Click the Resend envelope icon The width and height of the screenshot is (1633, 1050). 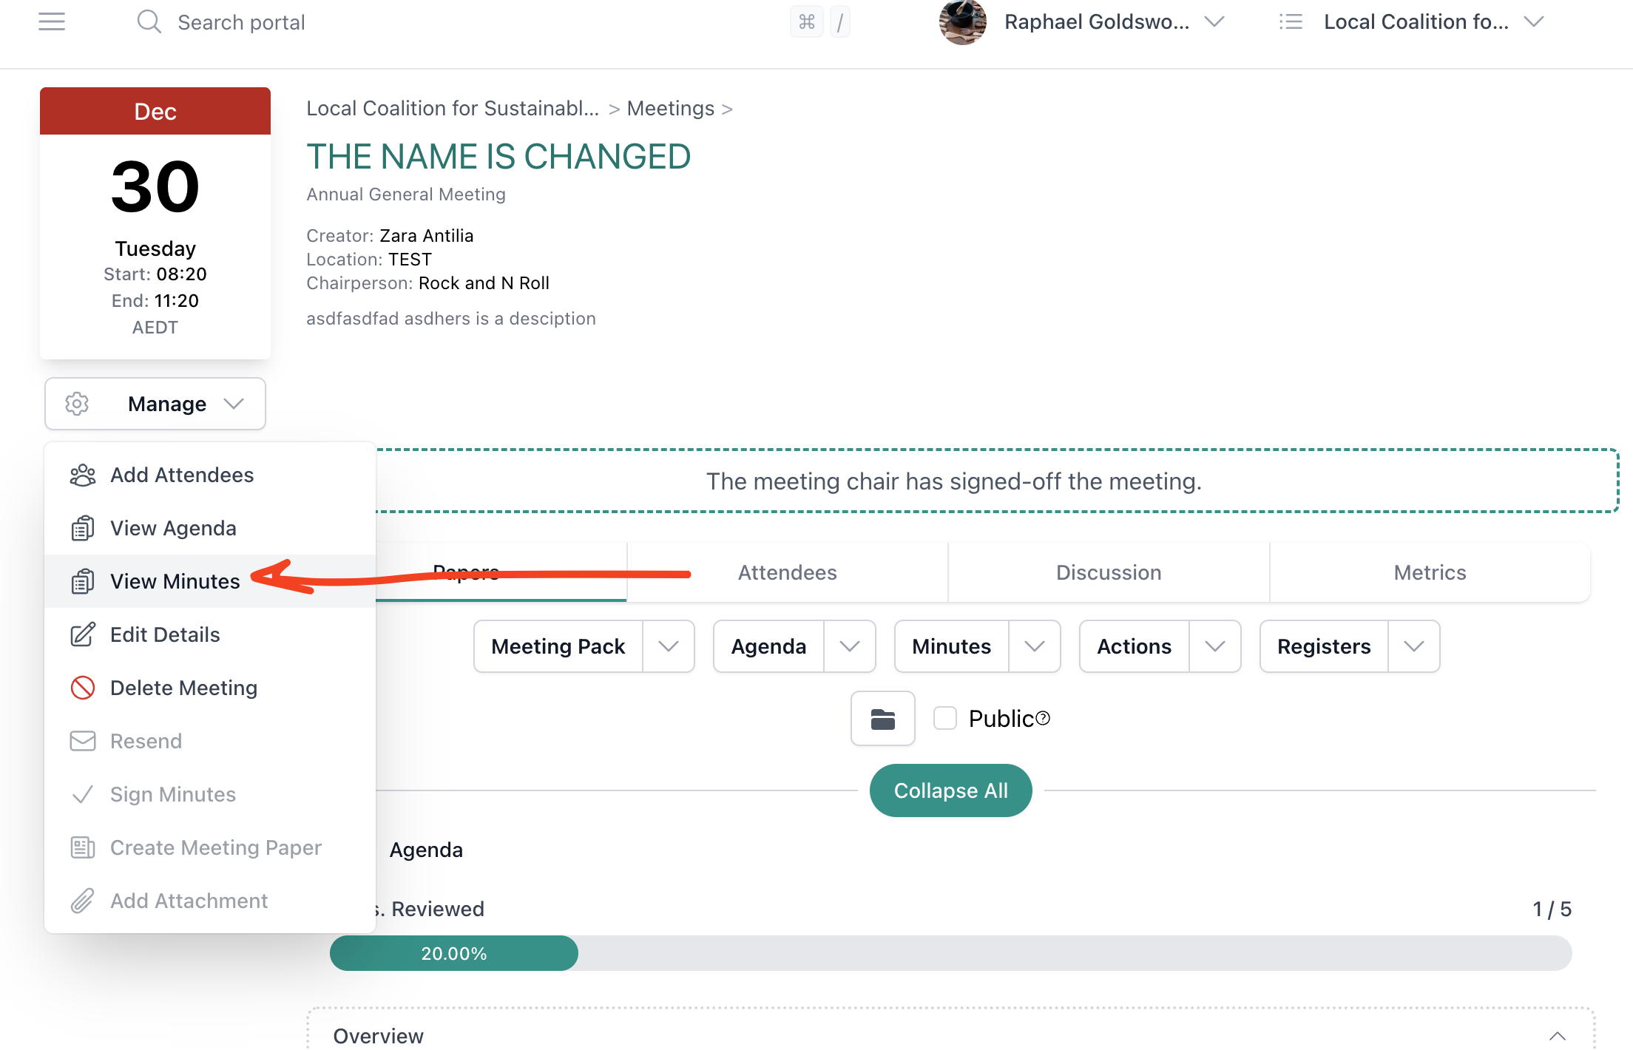pyautogui.click(x=83, y=741)
